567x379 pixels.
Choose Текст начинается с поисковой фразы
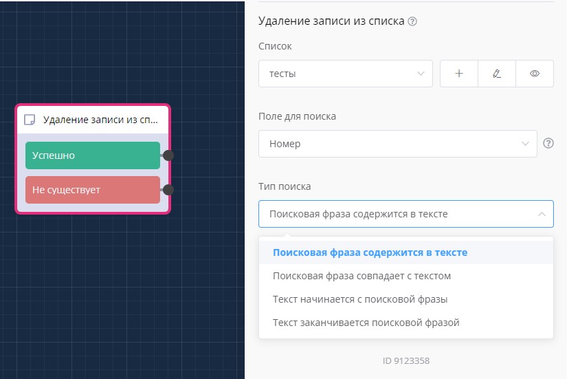360,299
